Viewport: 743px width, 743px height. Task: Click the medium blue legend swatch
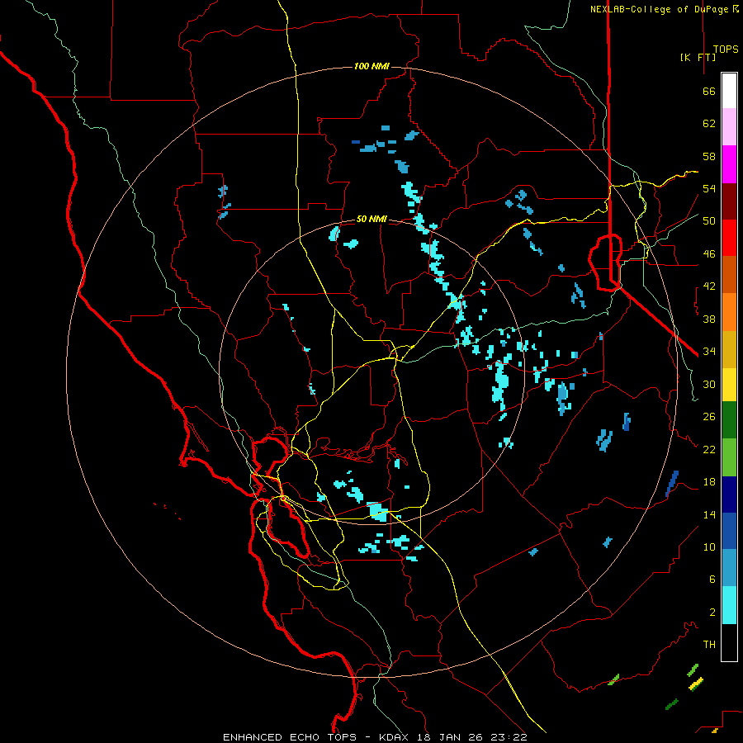point(729,531)
